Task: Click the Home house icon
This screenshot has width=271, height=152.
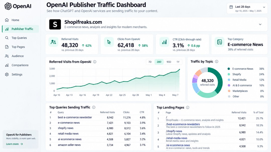Action: click(7, 20)
